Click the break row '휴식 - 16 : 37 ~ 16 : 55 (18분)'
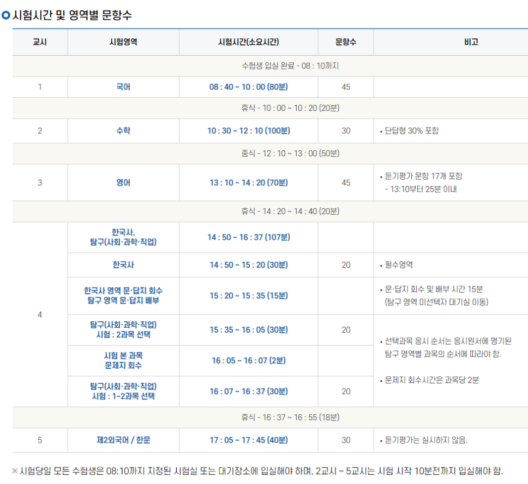The height and width of the screenshot is (484, 528). pos(270,417)
